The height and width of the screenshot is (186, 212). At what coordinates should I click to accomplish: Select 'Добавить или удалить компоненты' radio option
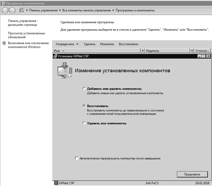tap(84, 88)
